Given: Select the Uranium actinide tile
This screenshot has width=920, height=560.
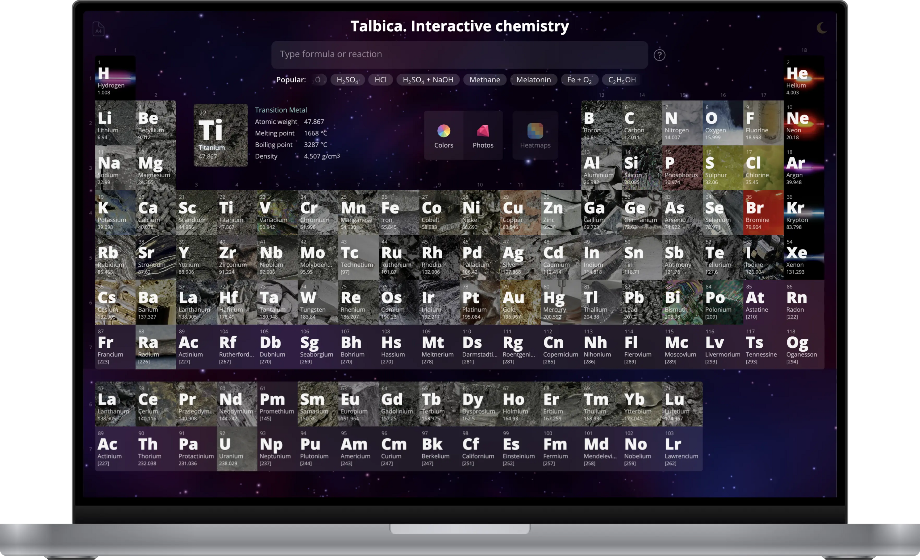Looking at the screenshot, I should 237,449.
